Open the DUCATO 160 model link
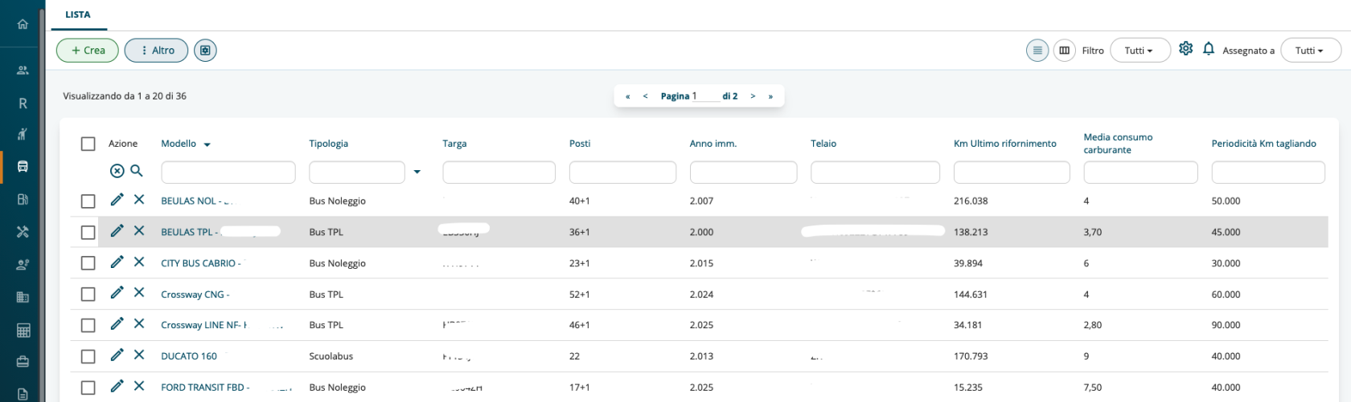 click(x=189, y=356)
